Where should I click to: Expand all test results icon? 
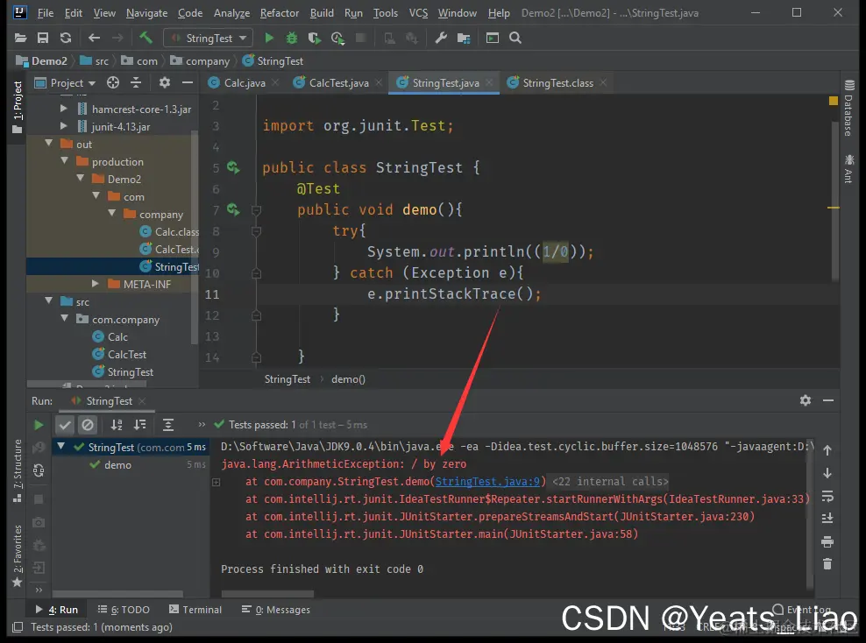click(x=168, y=425)
